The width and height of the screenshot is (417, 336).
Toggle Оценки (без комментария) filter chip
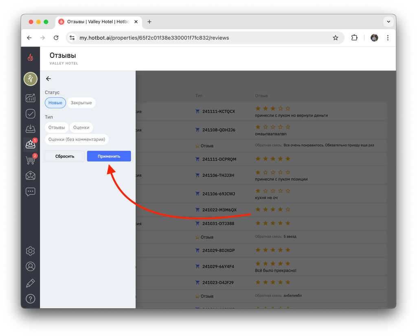tap(77, 139)
